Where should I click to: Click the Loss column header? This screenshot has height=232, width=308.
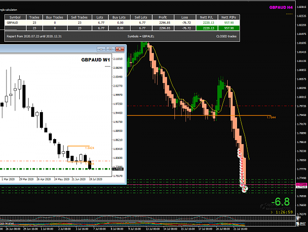(x=185, y=17)
